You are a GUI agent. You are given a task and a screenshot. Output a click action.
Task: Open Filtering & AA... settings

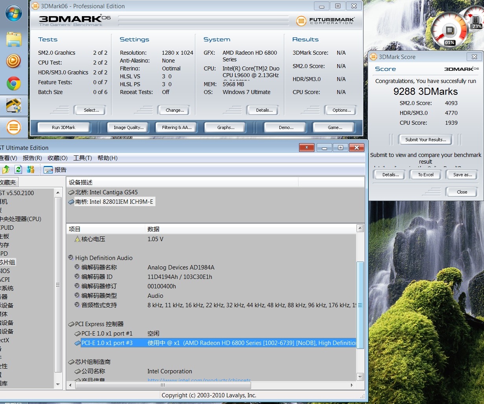tap(177, 127)
